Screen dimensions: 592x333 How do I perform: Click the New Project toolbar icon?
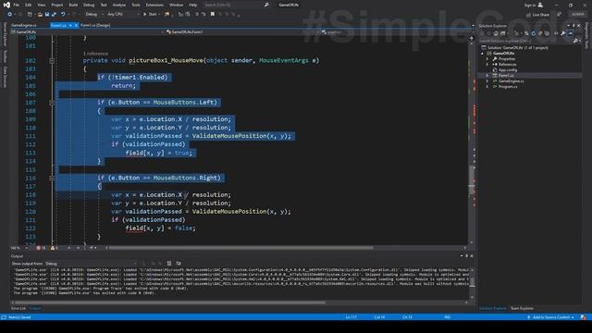[x=30, y=15]
